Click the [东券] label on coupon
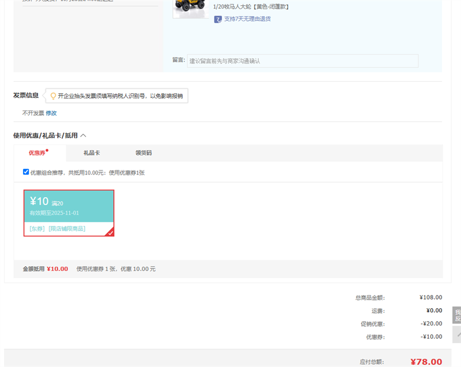This screenshot has height=367, width=461. tap(37, 229)
